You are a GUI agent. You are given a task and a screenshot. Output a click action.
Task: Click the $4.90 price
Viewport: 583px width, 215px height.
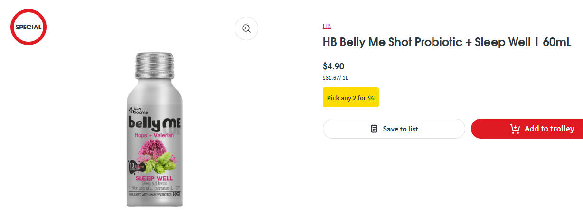coord(333,66)
